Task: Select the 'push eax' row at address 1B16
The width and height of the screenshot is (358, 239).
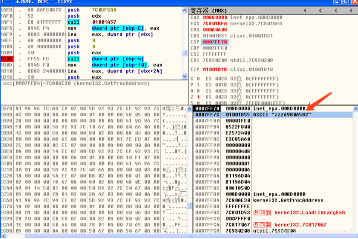Action: (91, 77)
